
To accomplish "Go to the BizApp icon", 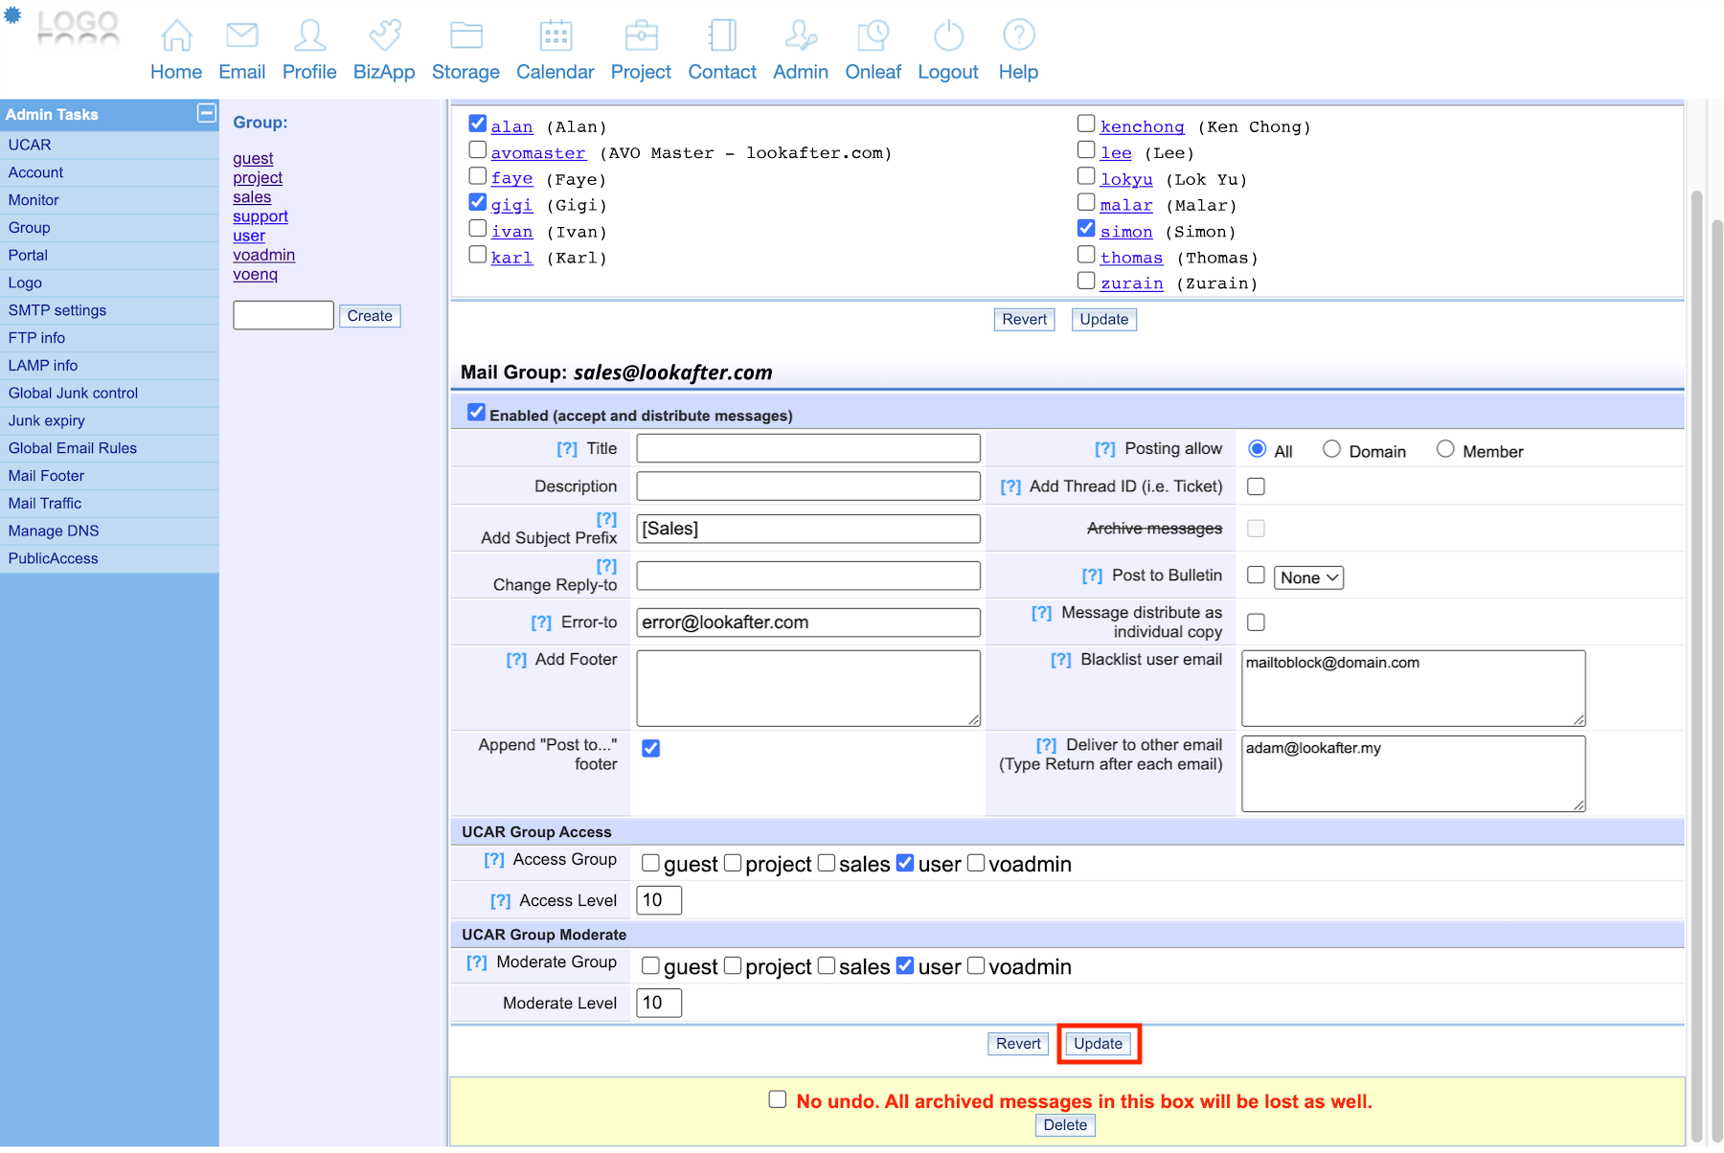I will click(384, 36).
